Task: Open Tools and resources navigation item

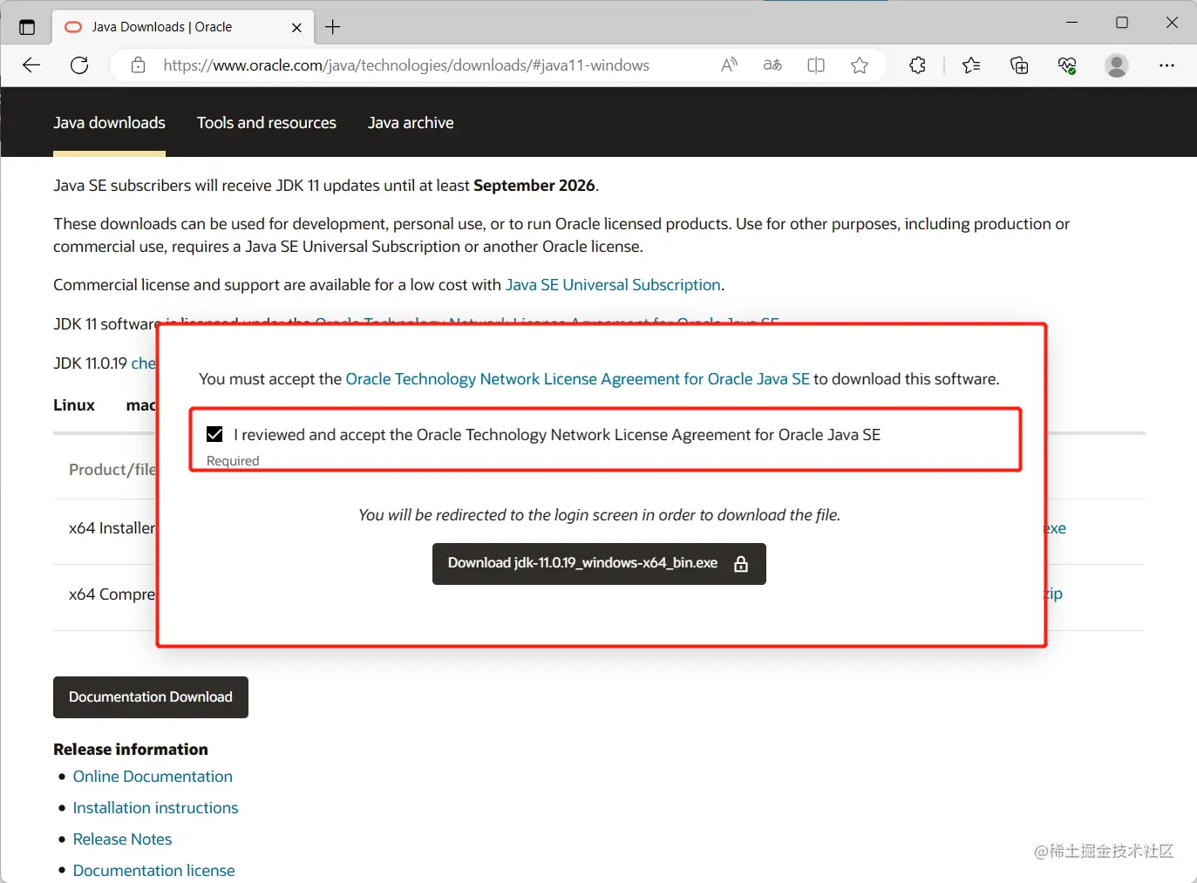Action: click(267, 123)
